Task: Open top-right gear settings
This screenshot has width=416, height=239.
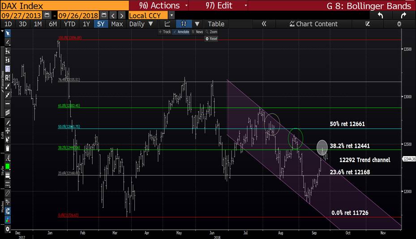Action: click(399, 24)
